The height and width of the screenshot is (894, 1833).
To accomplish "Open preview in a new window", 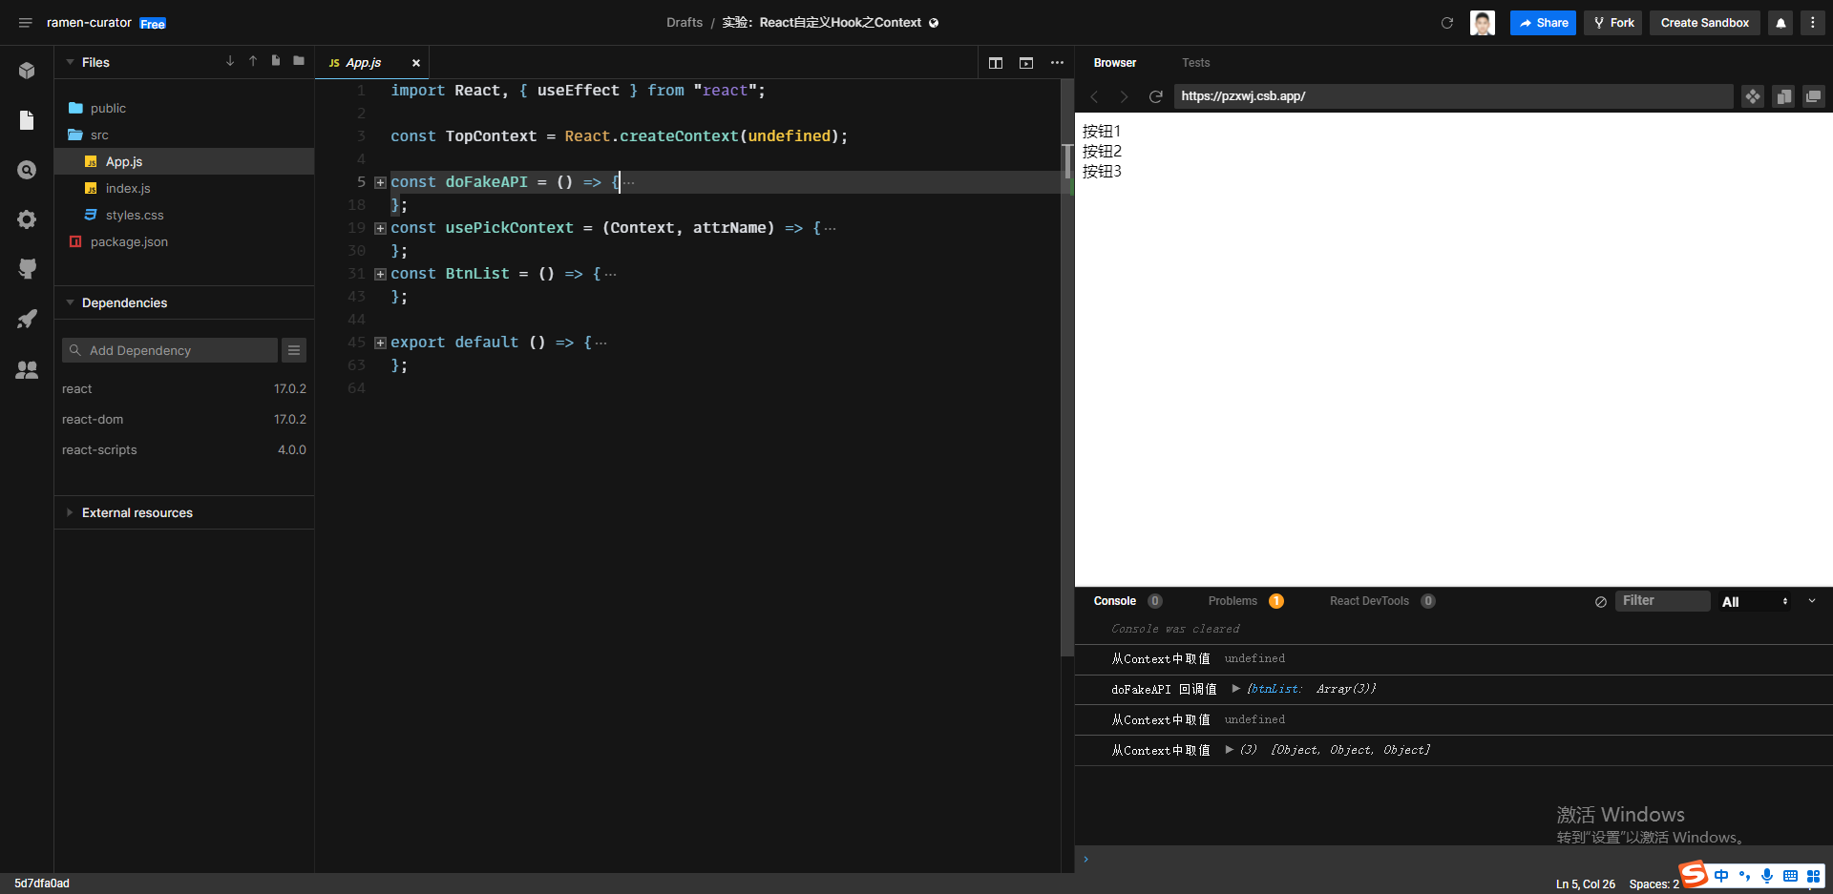I will coord(1813,96).
